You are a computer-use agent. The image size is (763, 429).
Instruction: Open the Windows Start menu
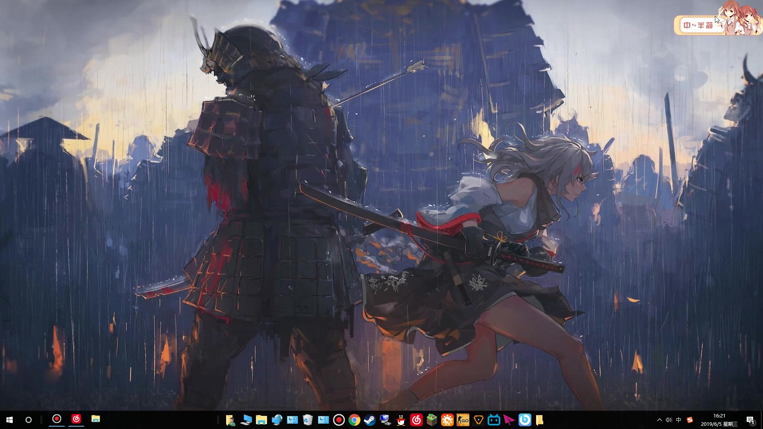(10, 420)
